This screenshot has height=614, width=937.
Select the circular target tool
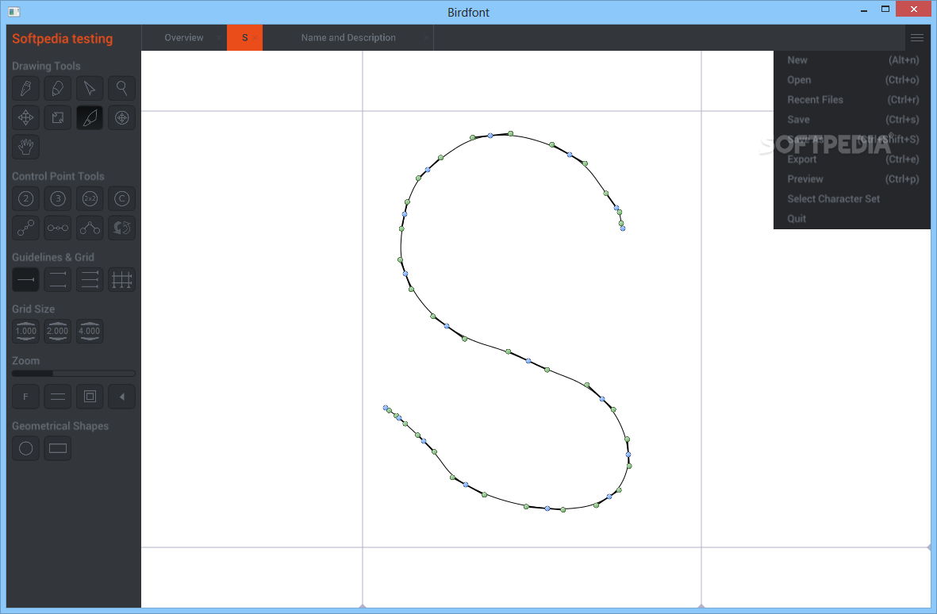pos(122,117)
